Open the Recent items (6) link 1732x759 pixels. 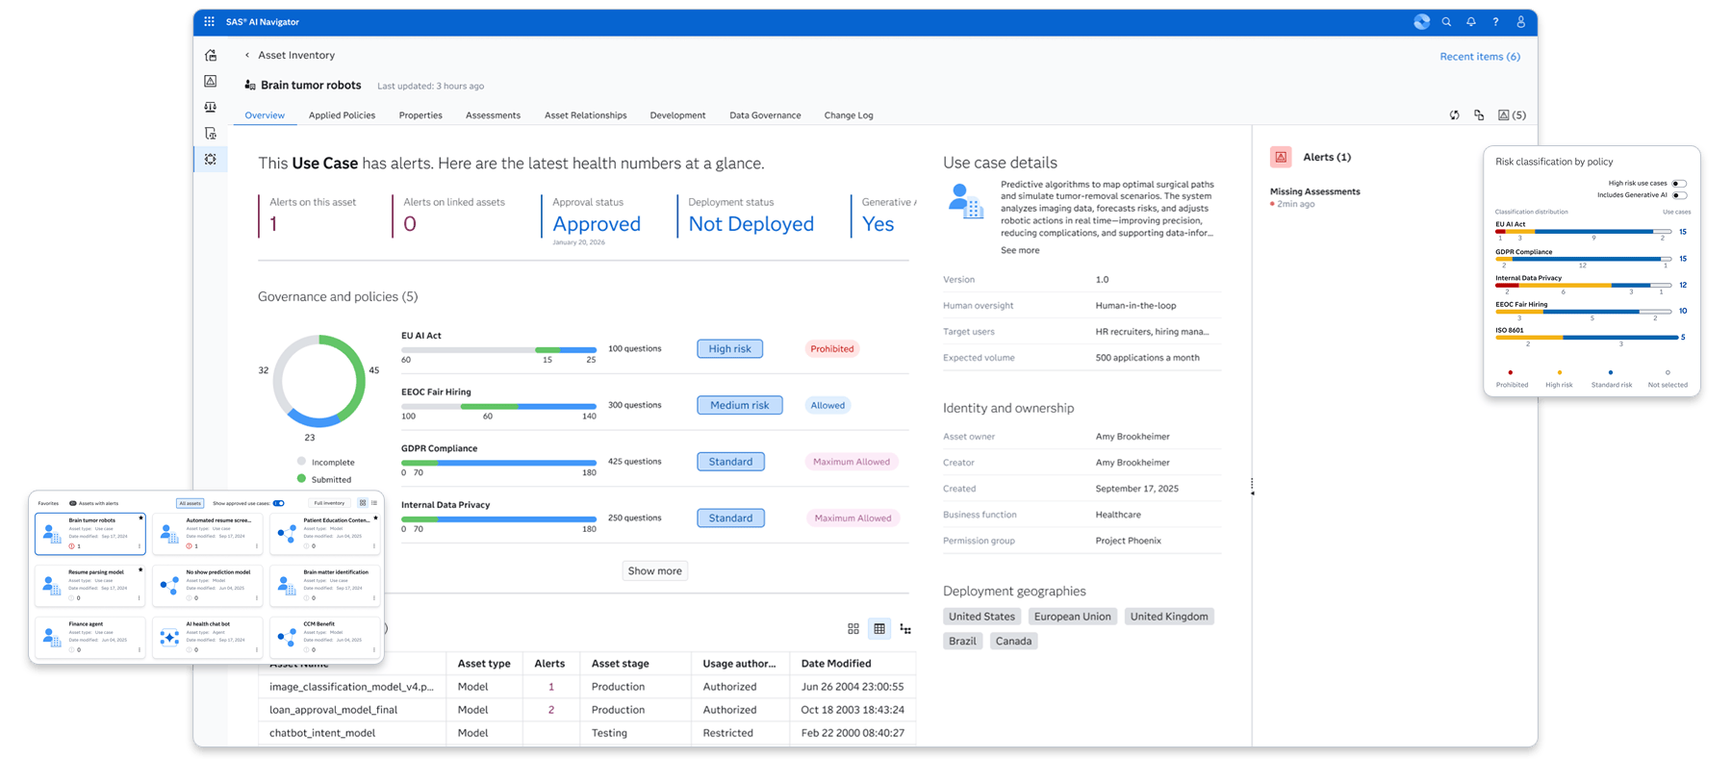1479,57
